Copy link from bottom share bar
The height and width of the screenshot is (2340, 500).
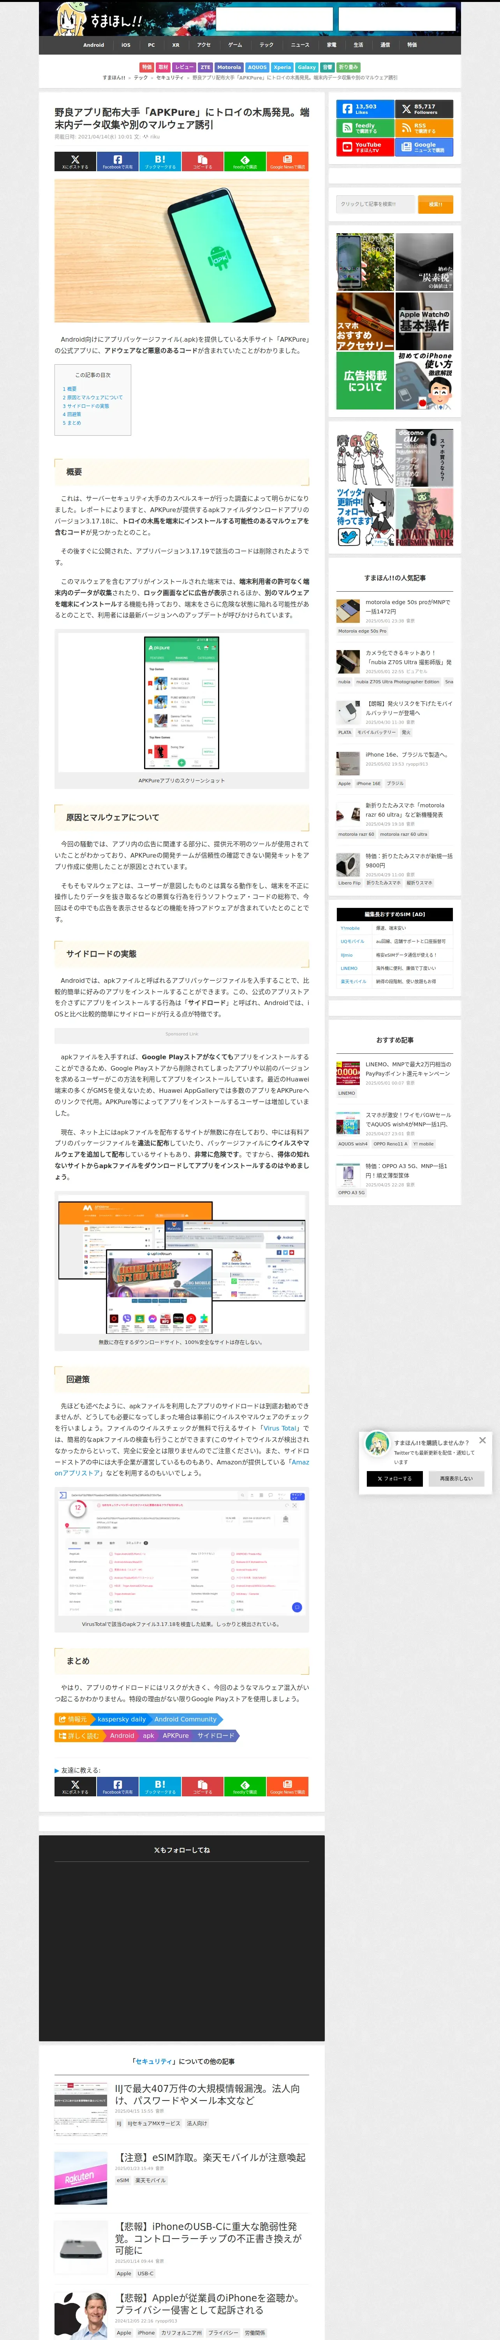click(202, 1787)
